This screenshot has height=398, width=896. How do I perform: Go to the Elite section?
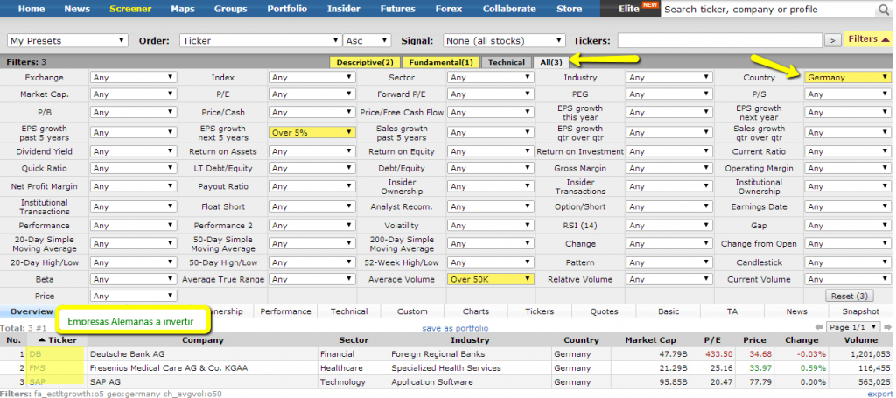pos(629,9)
